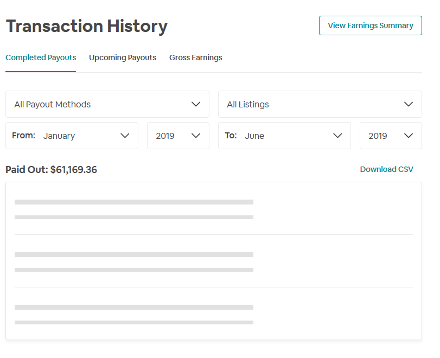This screenshot has width=440, height=358.
Task: Click chevron arrow of To year 2019
Action: pos(409,136)
